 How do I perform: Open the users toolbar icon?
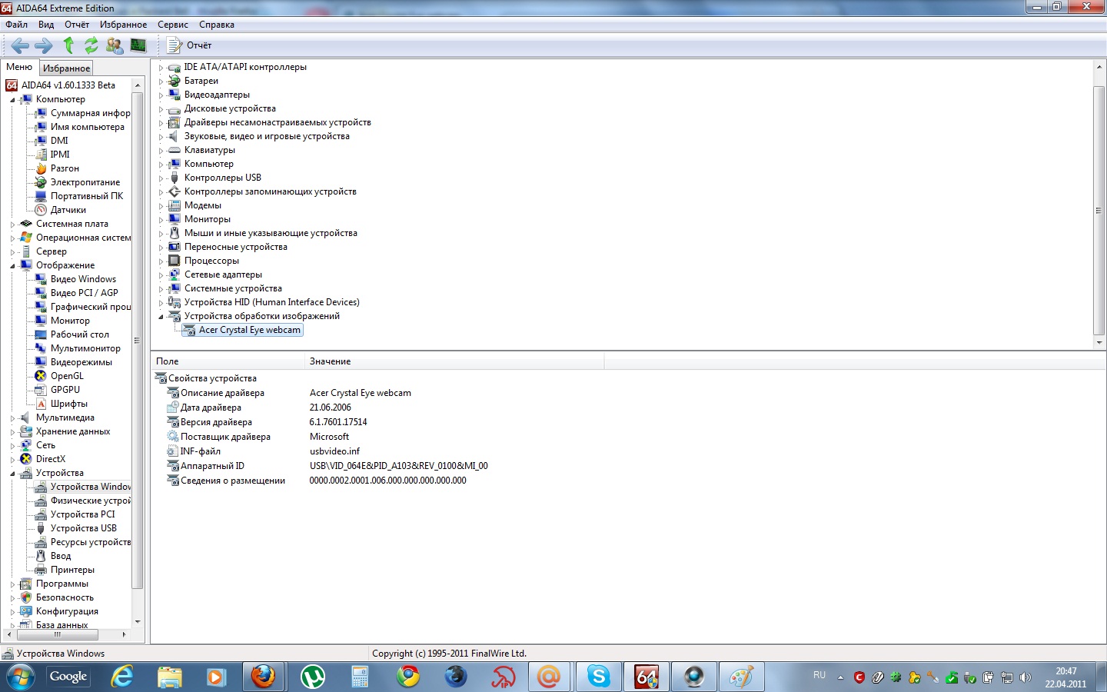coord(115,45)
